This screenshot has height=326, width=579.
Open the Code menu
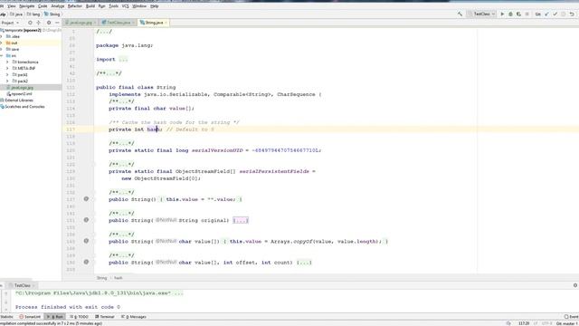(x=43, y=6)
